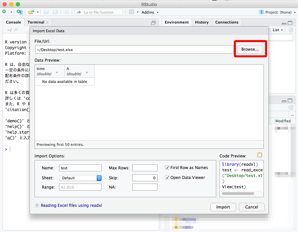298x232 pixels.
Task: Click the New File green plus icon
Action: [x=4, y=12]
